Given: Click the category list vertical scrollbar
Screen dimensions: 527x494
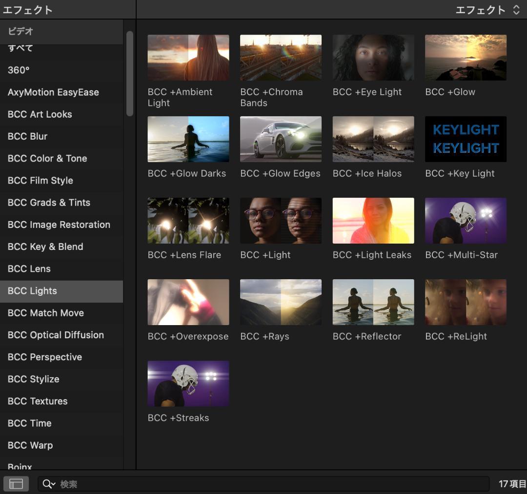Looking at the screenshot, I should click(x=129, y=73).
